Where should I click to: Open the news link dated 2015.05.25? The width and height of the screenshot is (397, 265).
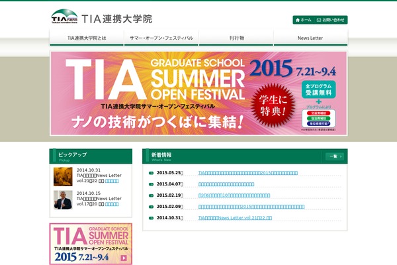(248, 173)
